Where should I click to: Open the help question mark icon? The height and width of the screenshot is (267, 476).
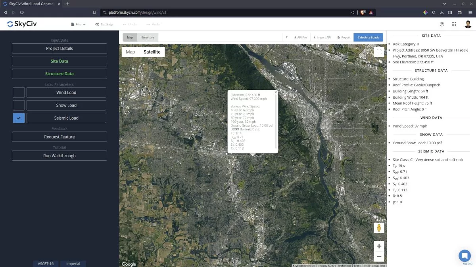pos(442,24)
